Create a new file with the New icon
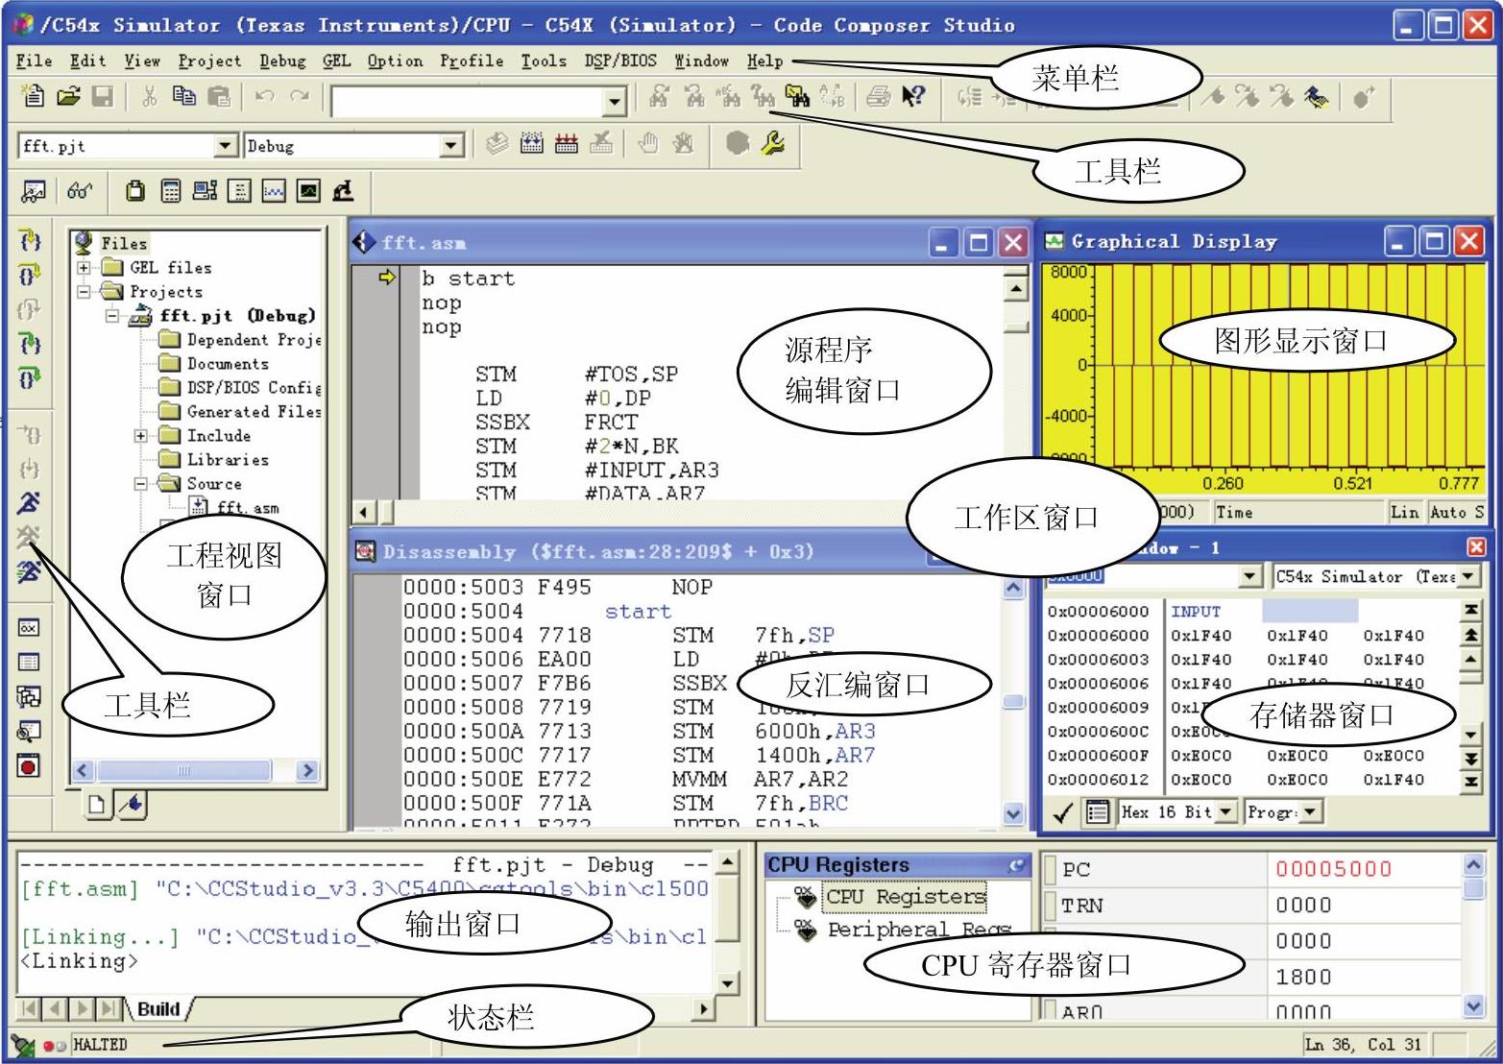 pos(33,96)
